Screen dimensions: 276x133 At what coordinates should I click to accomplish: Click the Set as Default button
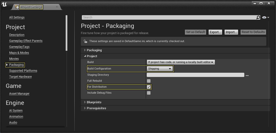pos(196,32)
